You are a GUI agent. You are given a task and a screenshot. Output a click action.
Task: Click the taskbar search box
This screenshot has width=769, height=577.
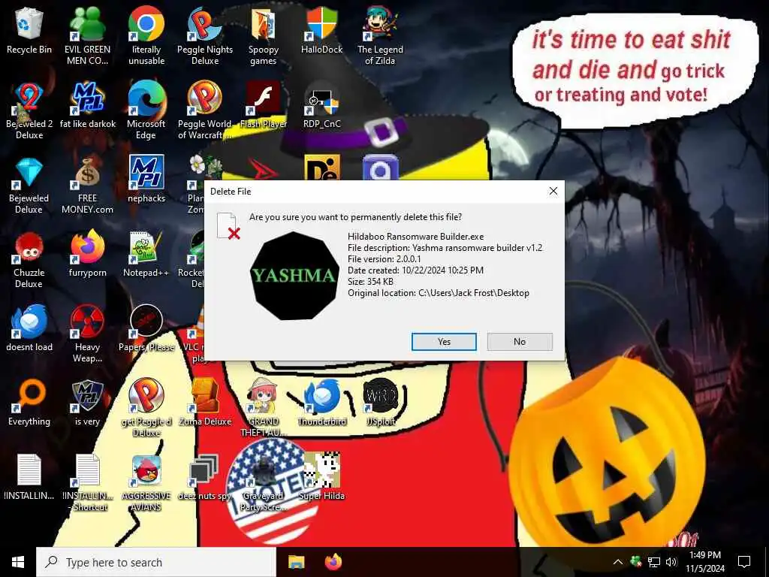pos(156,562)
